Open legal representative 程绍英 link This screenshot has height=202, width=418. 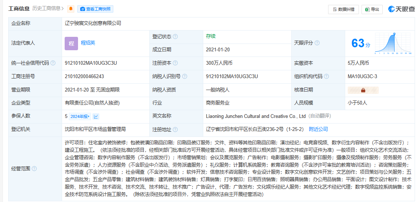click(x=88, y=43)
